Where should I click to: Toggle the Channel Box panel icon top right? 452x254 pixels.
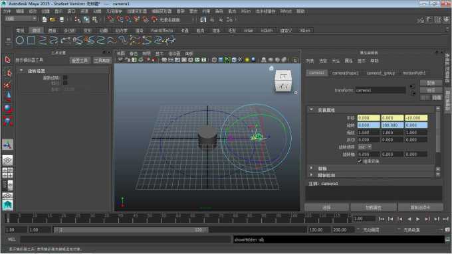[446, 19]
